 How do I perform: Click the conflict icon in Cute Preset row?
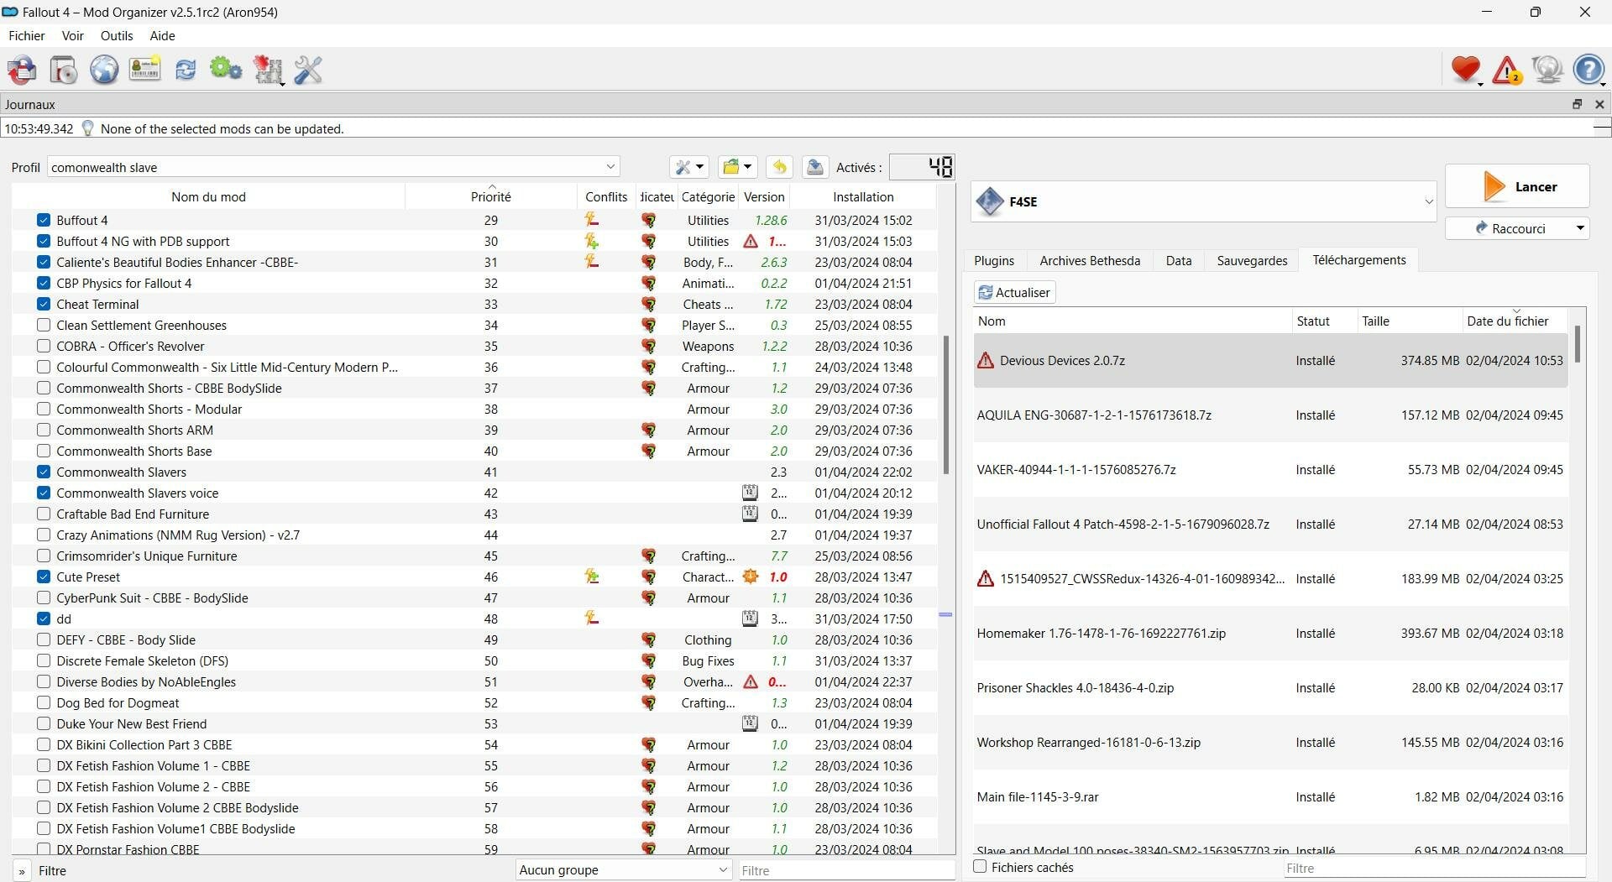click(592, 577)
